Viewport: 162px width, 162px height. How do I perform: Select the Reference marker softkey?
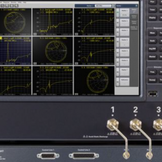(x=124, y=82)
